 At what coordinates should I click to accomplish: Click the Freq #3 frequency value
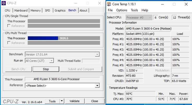tap(148, 55)
